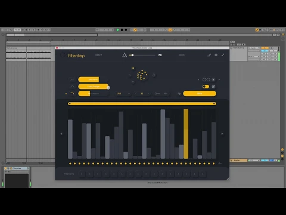The width and height of the screenshot is (286, 215).
Task: Click the arrow icon next to the key icon
Action: click(166, 93)
